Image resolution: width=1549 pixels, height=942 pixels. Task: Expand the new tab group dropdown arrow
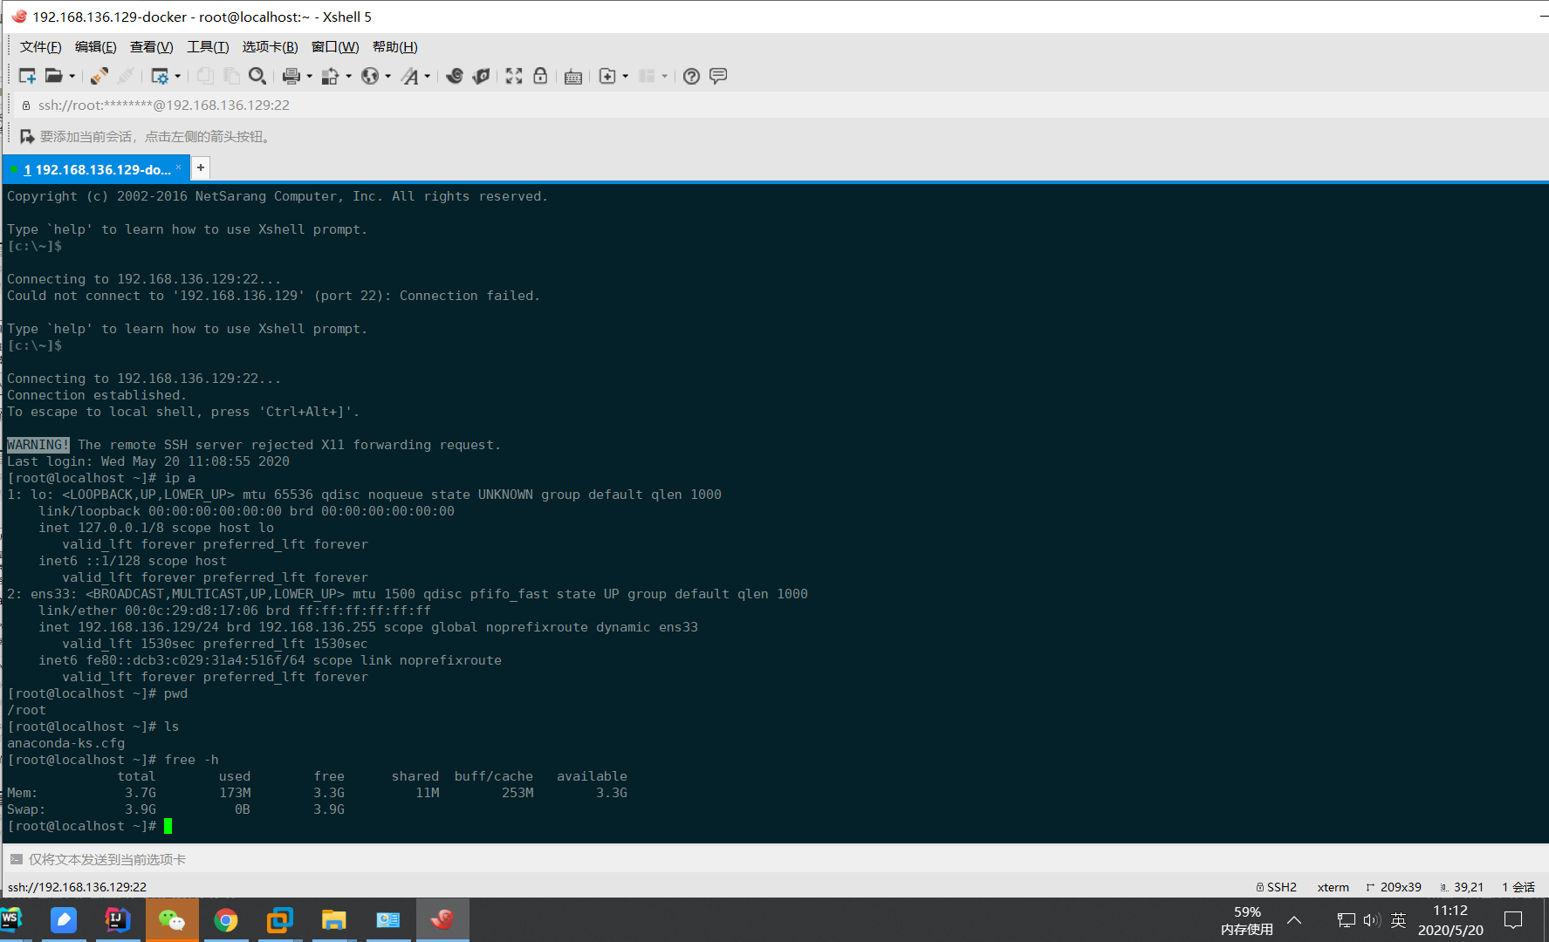click(625, 76)
